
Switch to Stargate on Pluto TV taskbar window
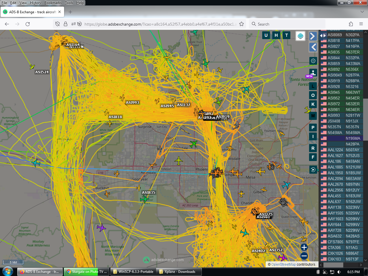tap(87, 272)
